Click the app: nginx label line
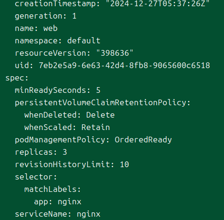 tap(58, 202)
